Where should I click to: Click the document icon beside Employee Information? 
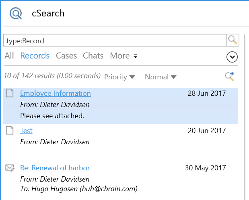click(10, 94)
